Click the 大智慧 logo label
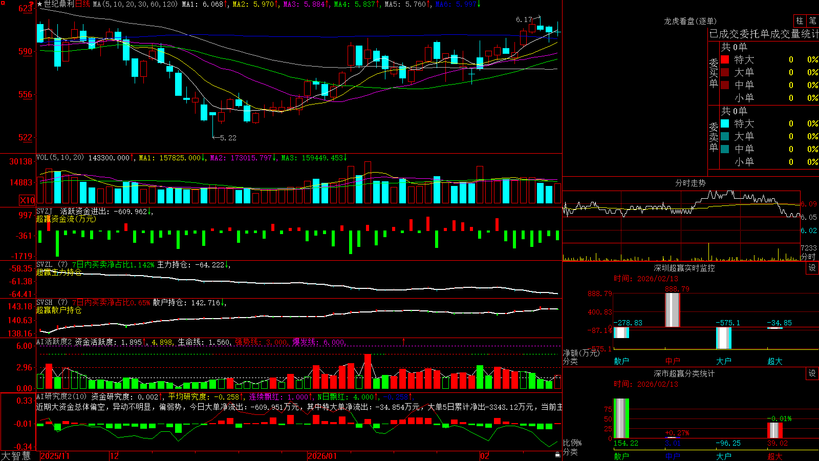The image size is (819, 461). [16, 455]
